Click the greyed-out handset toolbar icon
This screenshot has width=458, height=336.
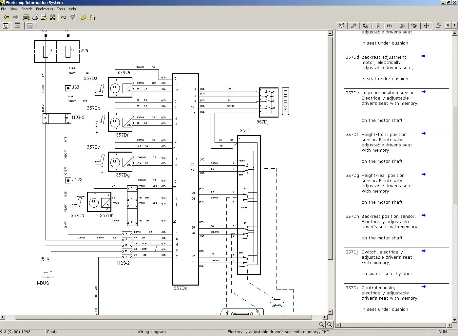(72, 17)
